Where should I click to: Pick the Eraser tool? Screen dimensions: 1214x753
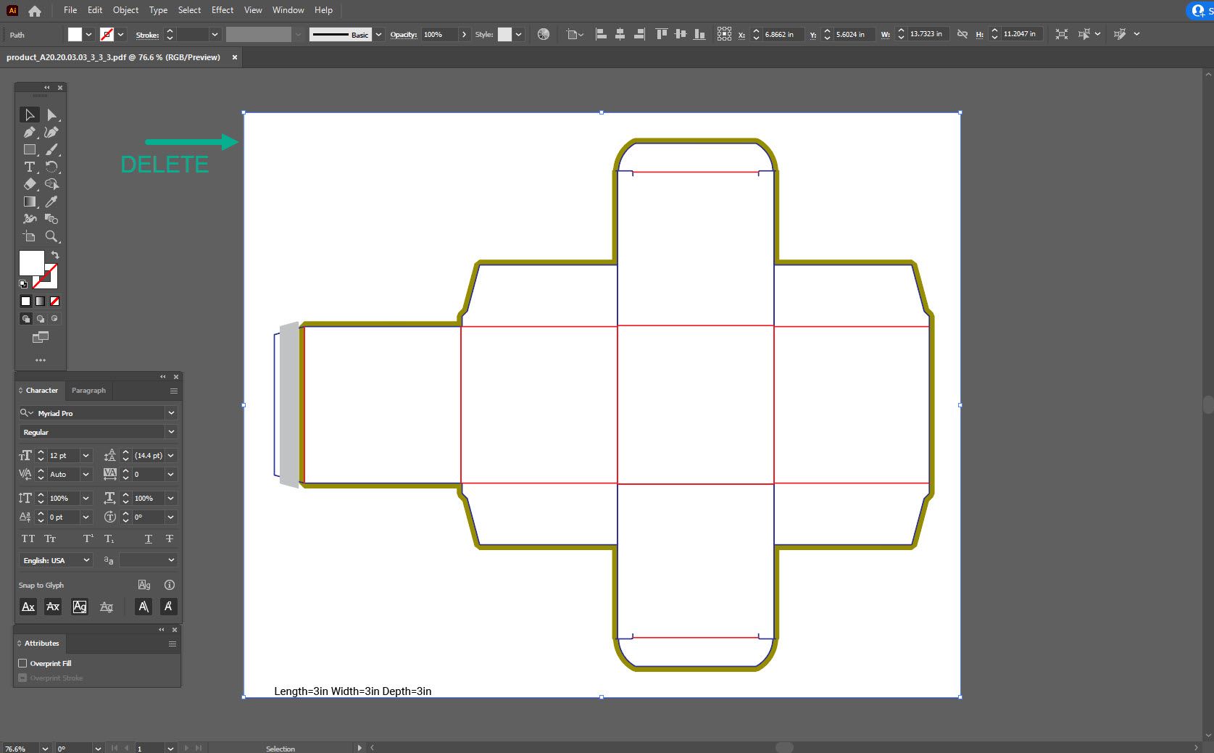(x=29, y=184)
